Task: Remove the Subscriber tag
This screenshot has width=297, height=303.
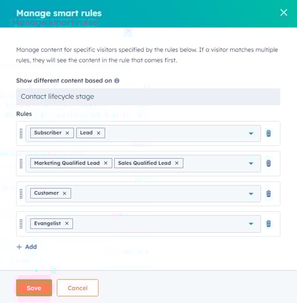Action: tap(67, 133)
